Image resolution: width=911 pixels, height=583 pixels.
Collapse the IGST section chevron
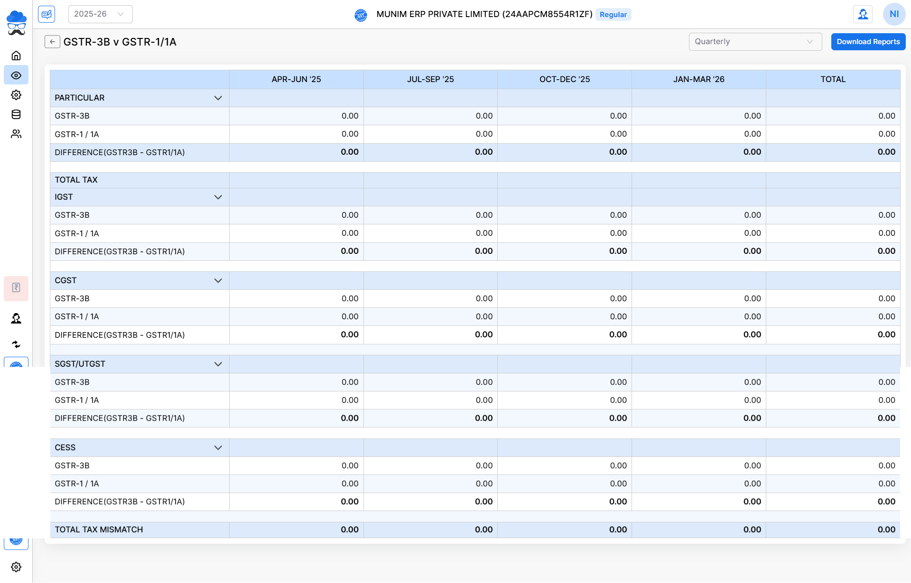[x=218, y=197]
